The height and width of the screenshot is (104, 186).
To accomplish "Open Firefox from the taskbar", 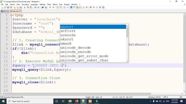I will point(77,101).
